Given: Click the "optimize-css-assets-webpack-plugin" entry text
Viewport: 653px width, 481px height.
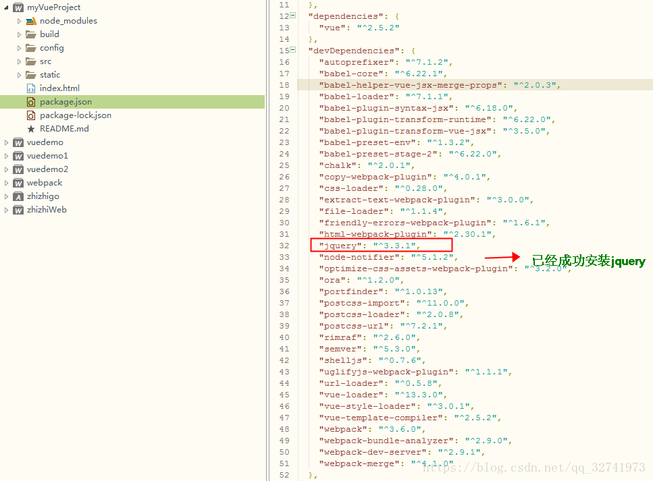Looking at the screenshot, I should click(x=415, y=268).
